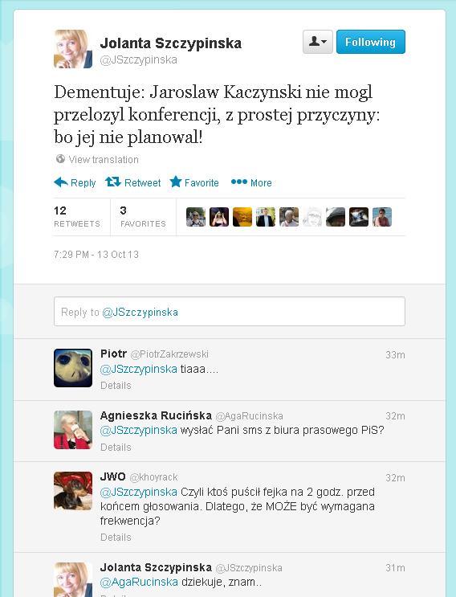
Task: Open JWO's dog avatar picture
Action: coord(73,491)
